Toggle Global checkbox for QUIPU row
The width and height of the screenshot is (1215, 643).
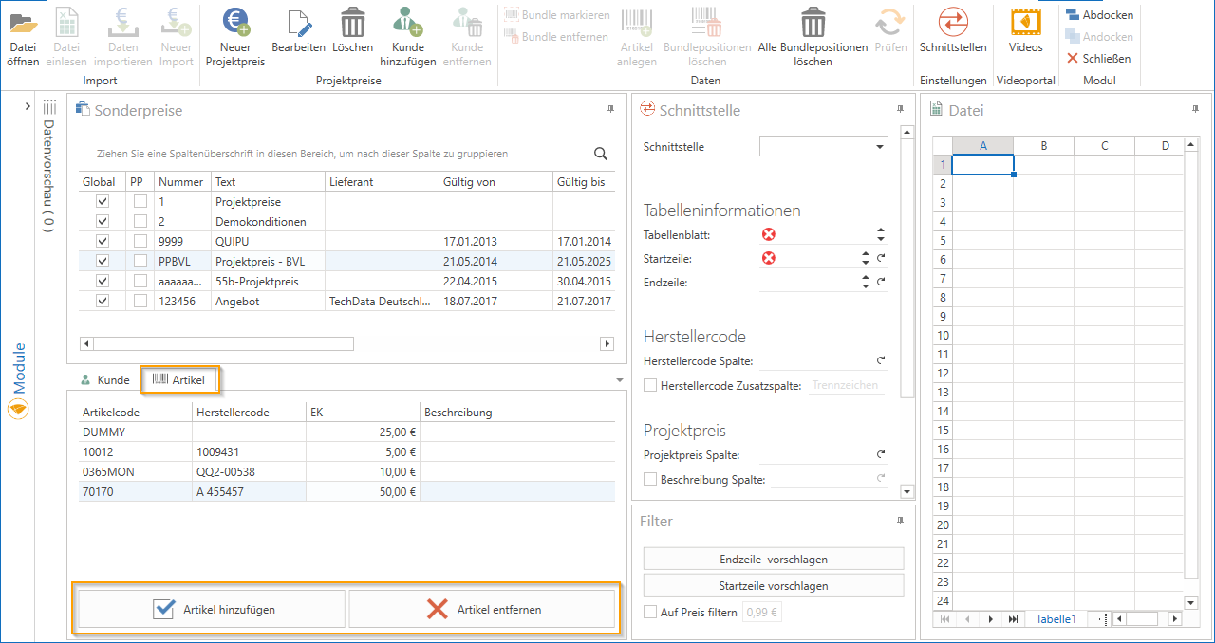click(103, 241)
